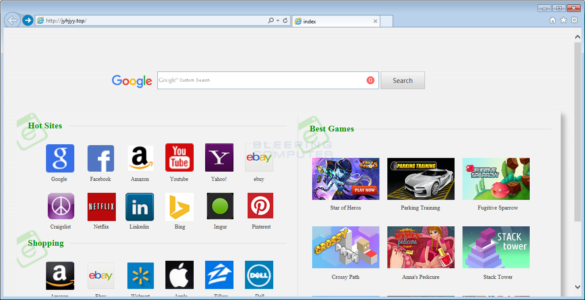Viewport: 585px width, 300px height.
Task: Open the Tools gear icon
Action: pos(574,20)
